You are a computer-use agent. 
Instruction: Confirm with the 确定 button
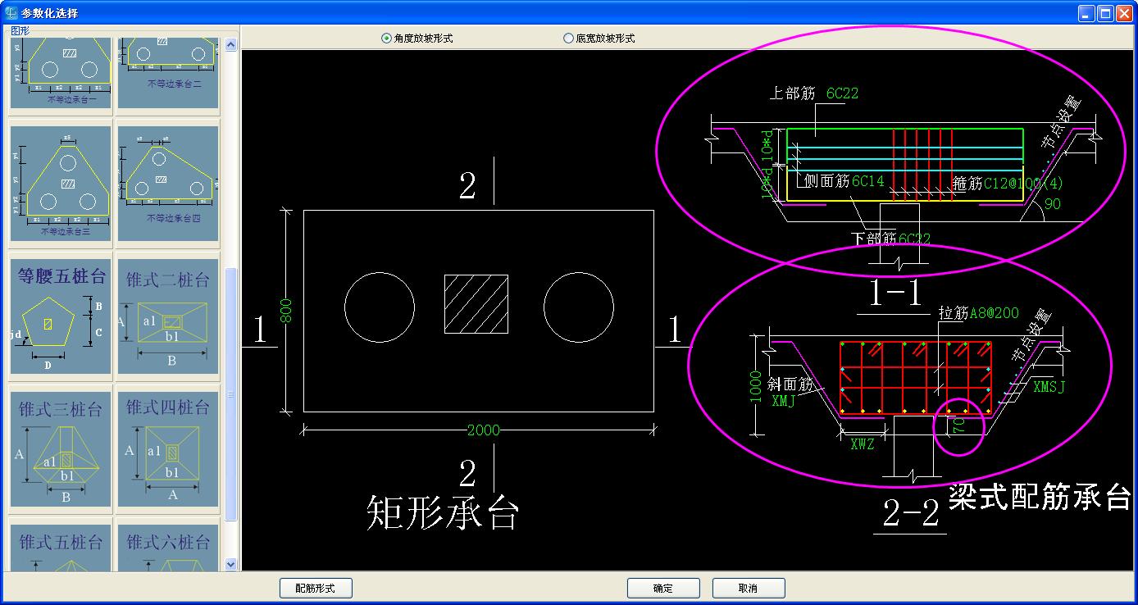click(x=663, y=588)
